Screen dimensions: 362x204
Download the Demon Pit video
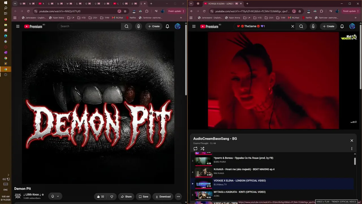pos(163,197)
